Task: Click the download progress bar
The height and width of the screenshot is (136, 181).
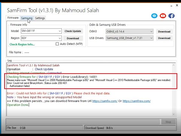Action: coord(83,122)
